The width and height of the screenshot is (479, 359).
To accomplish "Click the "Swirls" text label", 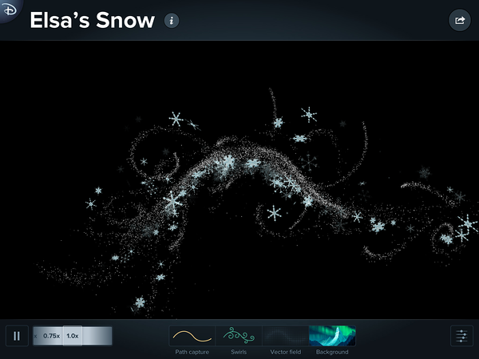I will click(x=239, y=352).
